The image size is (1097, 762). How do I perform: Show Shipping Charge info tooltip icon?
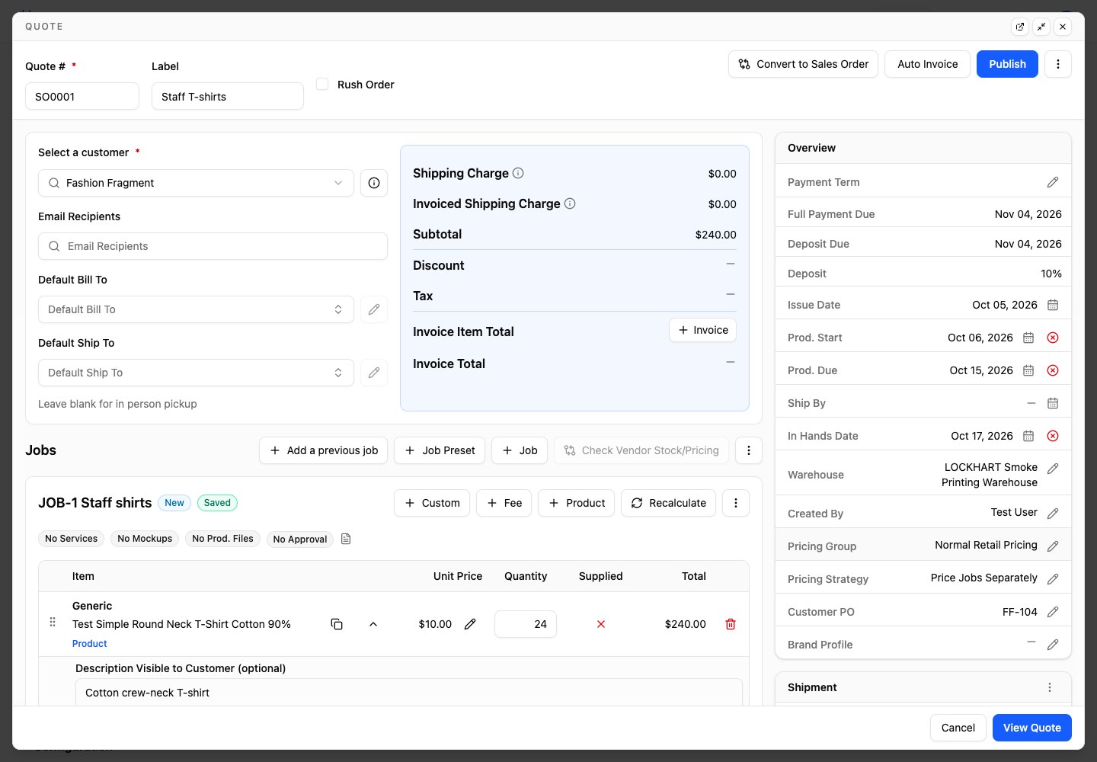pos(518,173)
